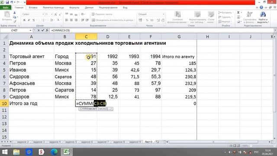Screen dimensions: 277x156
Task: Toggle bold (Ж) formatting
Action: (24, 20)
